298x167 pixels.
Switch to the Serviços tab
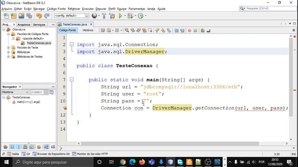(x=39, y=25)
